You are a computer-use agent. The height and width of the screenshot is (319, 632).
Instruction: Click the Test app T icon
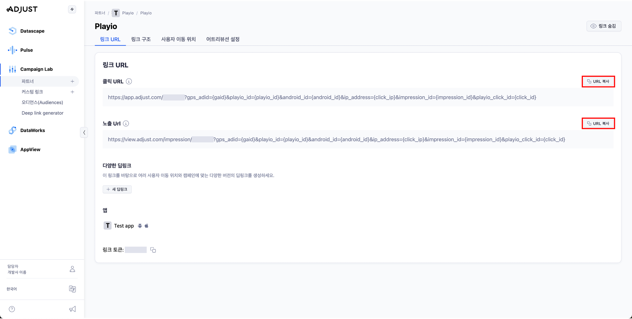tap(107, 226)
